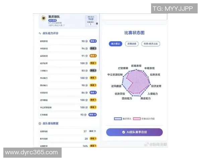Screen dimensions: 201x161
Task: Click the small square icon beside team score box
Action: [x=97, y=23]
